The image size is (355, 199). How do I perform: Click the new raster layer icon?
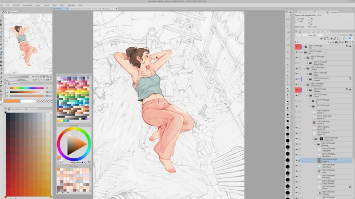330,42
